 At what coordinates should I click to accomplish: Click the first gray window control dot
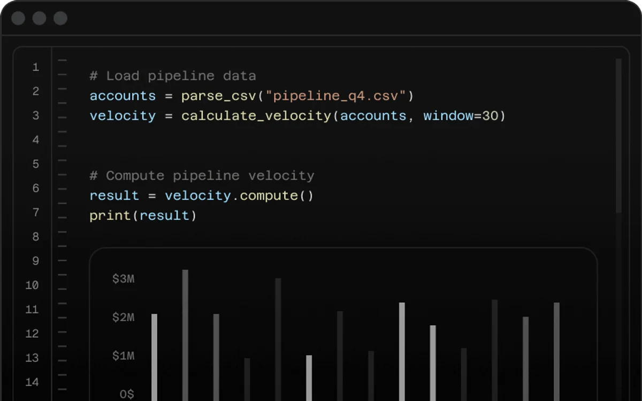pyautogui.click(x=18, y=18)
